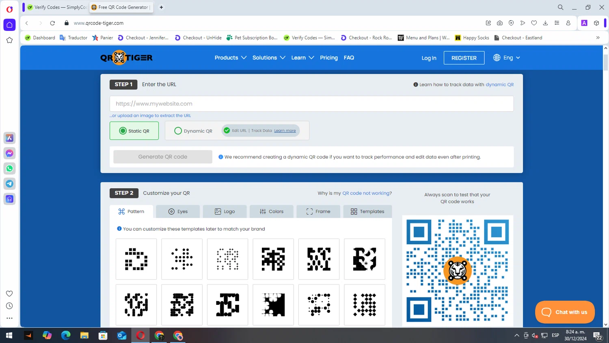The height and width of the screenshot is (343, 609).
Task: Open Windows Start menu
Action: click(x=9, y=335)
